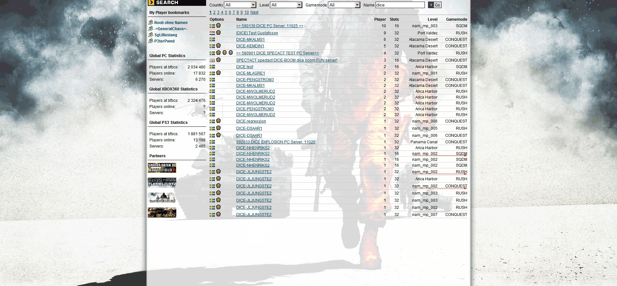Screen dimensions: 617x286
Task: Click the Next page link
Action: click(254, 12)
